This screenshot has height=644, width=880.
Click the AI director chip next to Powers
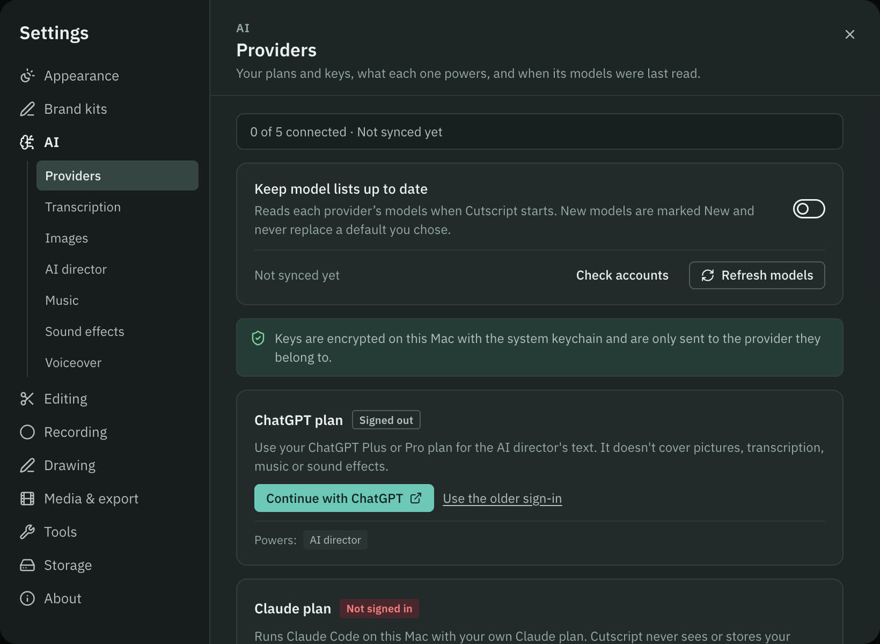pos(335,540)
